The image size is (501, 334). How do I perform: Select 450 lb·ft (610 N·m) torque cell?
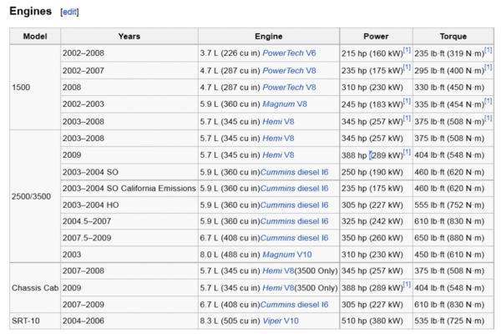453,255
